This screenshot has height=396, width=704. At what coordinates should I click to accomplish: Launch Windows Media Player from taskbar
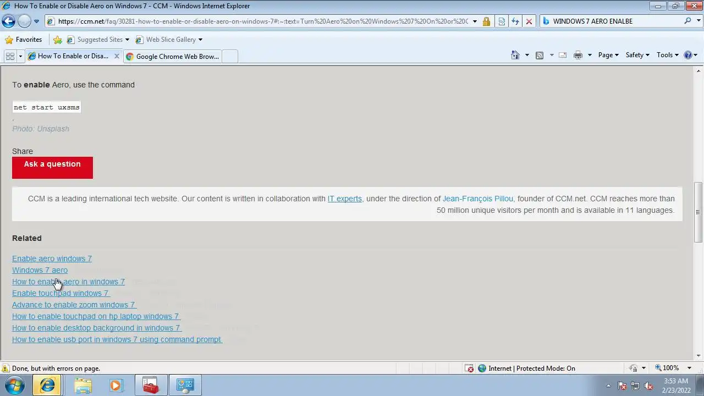(x=116, y=385)
